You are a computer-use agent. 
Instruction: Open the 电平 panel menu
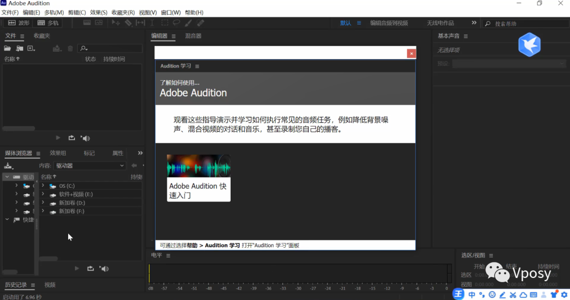coord(168,256)
